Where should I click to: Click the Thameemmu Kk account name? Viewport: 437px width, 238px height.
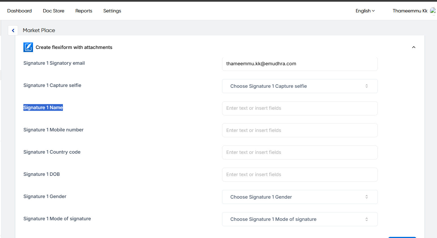[x=410, y=11]
